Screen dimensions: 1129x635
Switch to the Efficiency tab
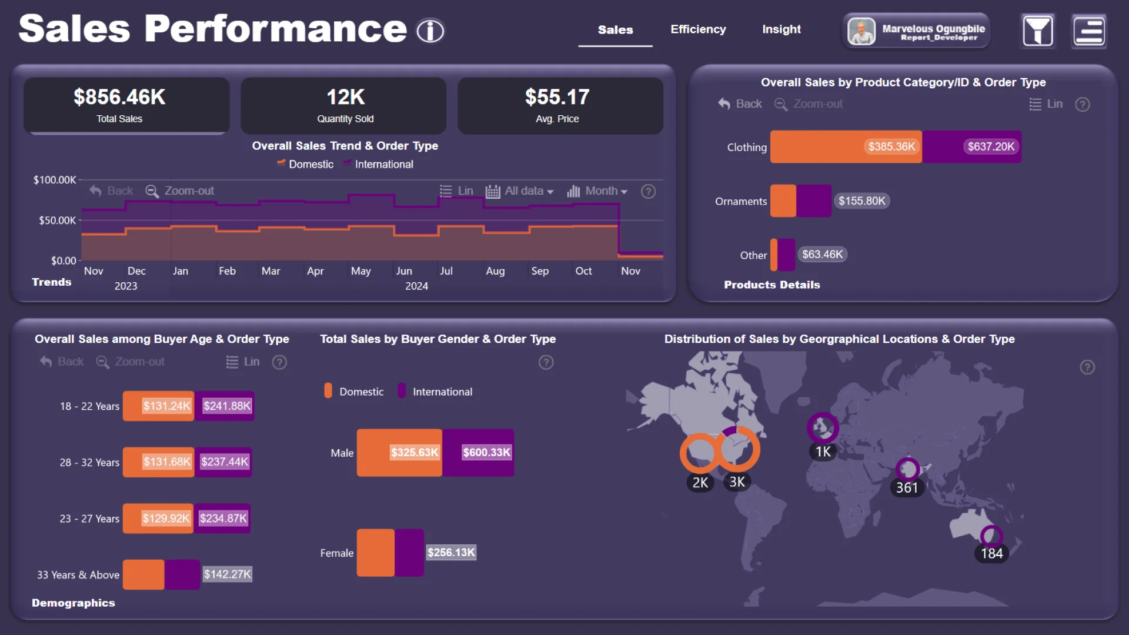point(698,29)
